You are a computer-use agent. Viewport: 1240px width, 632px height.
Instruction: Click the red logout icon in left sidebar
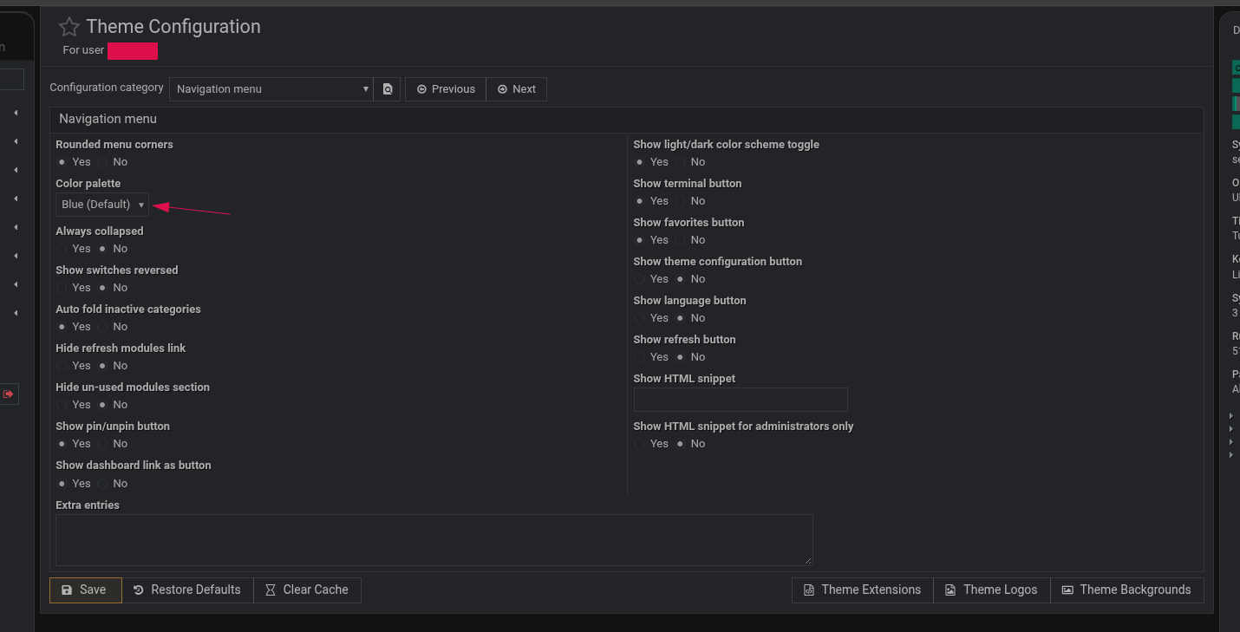(x=9, y=394)
